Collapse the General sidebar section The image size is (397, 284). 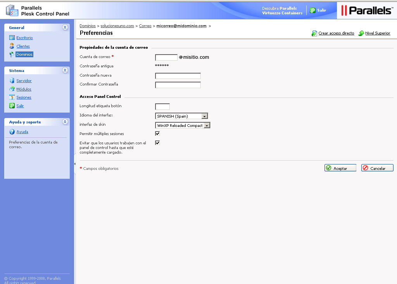pyautogui.click(x=65, y=27)
